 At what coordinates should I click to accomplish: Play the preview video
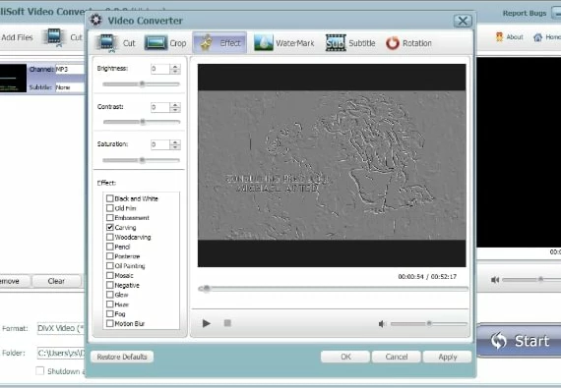206,323
